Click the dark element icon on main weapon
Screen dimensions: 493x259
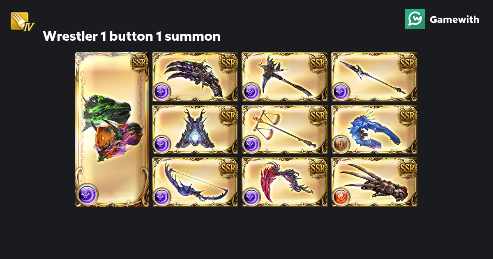pyautogui.click(x=88, y=194)
